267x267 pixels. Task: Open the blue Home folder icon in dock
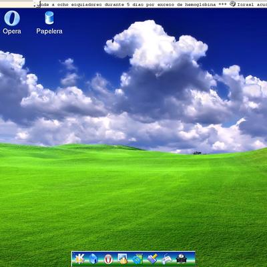click(x=93, y=259)
